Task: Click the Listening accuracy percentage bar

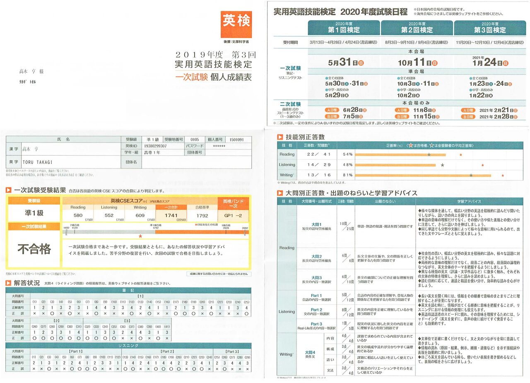Action: pos(395,165)
